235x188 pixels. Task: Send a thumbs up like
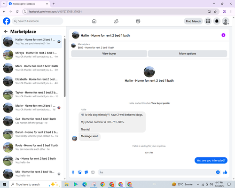tap(225, 172)
